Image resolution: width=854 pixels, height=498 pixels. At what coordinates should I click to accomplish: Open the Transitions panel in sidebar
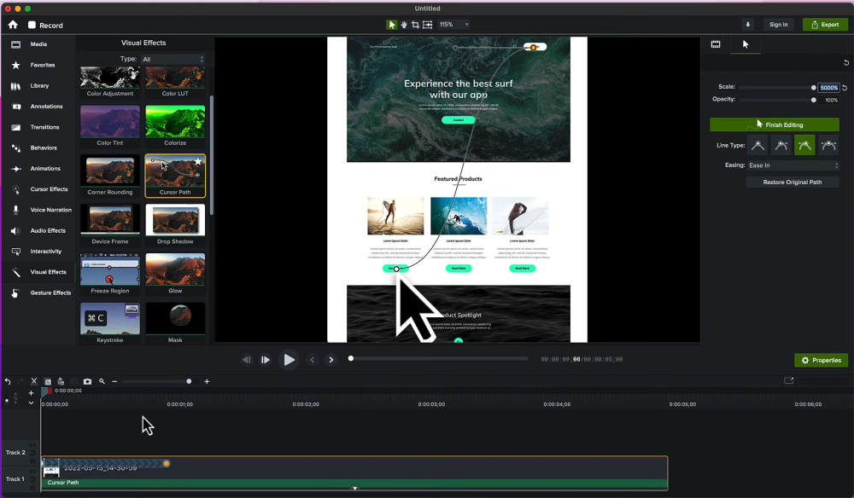point(44,127)
